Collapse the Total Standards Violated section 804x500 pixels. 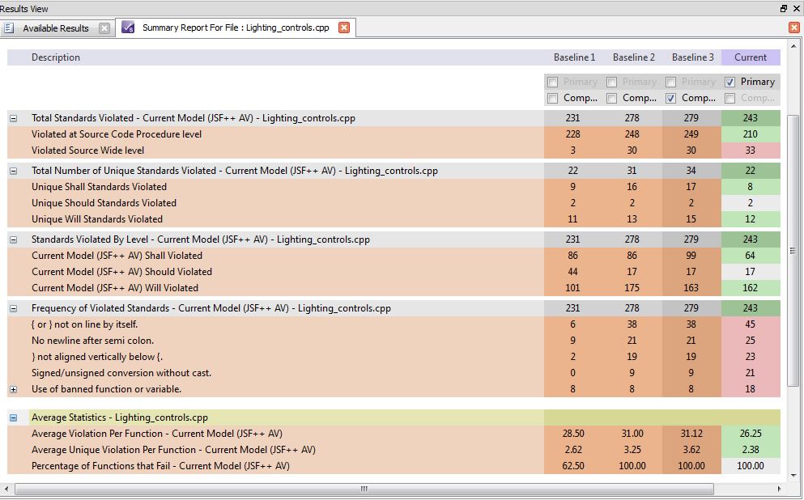click(x=13, y=118)
